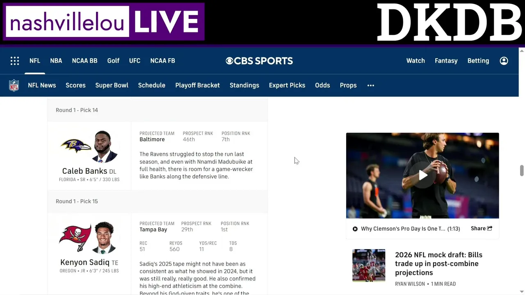Image resolution: width=525 pixels, height=295 pixels.
Task: Open the Playoff Bracket page
Action: tap(198, 85)
